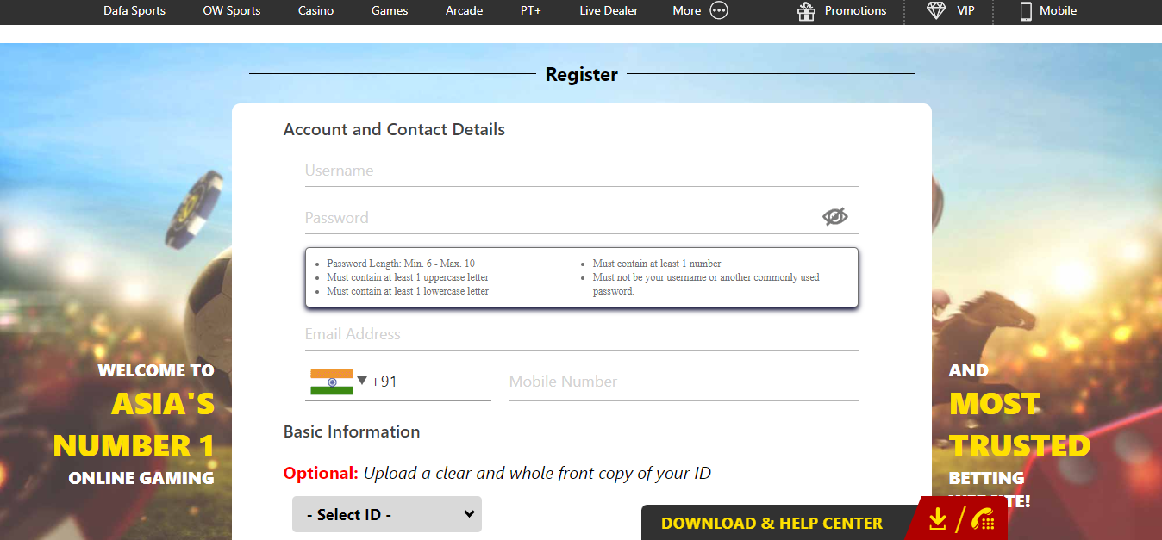Viewport: 1162px width, 540px height.
Task: Click the download arrow icon
Action: pyautogui.click(x=938, y=519)
